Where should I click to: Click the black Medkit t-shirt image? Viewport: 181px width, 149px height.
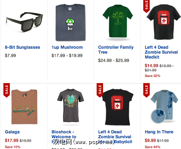pyautogui.click(x=164, y=22)
